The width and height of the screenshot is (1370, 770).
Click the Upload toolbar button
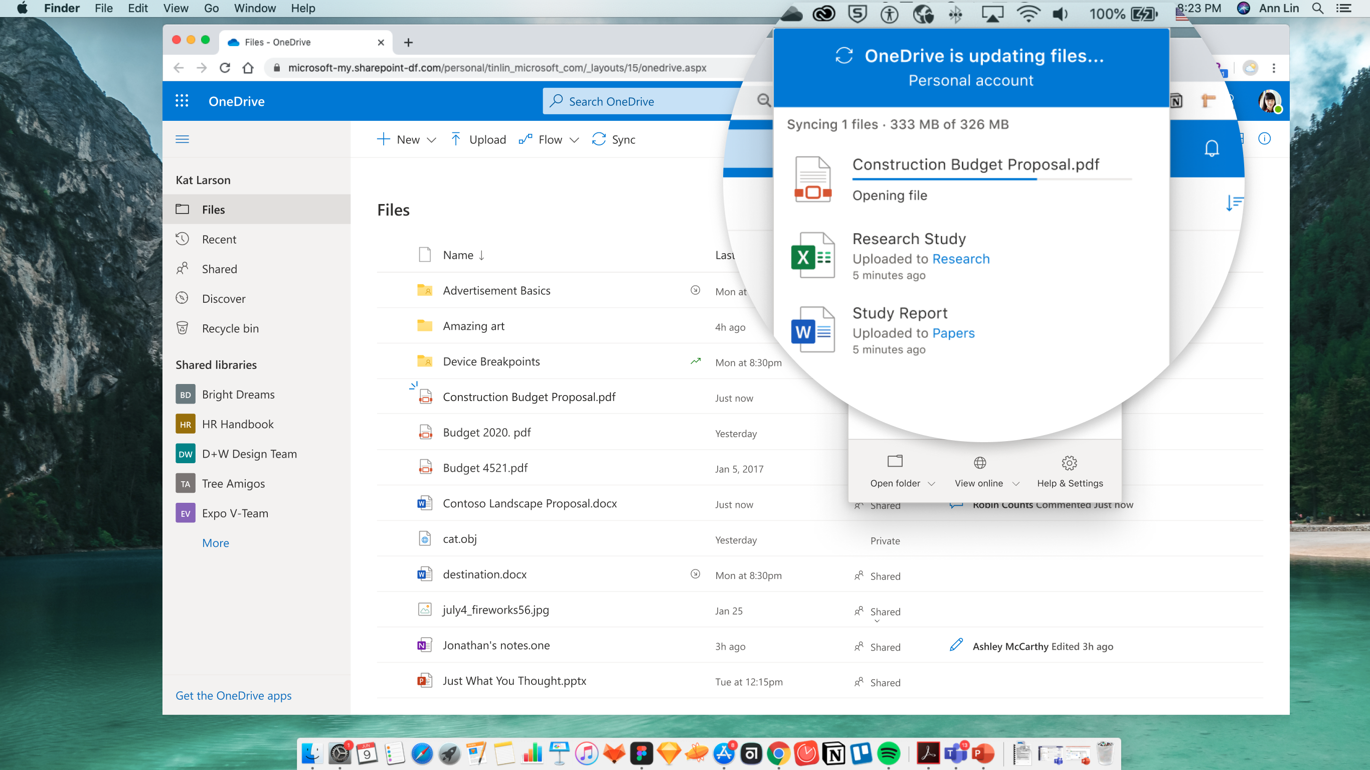click(x=477, y=139)
